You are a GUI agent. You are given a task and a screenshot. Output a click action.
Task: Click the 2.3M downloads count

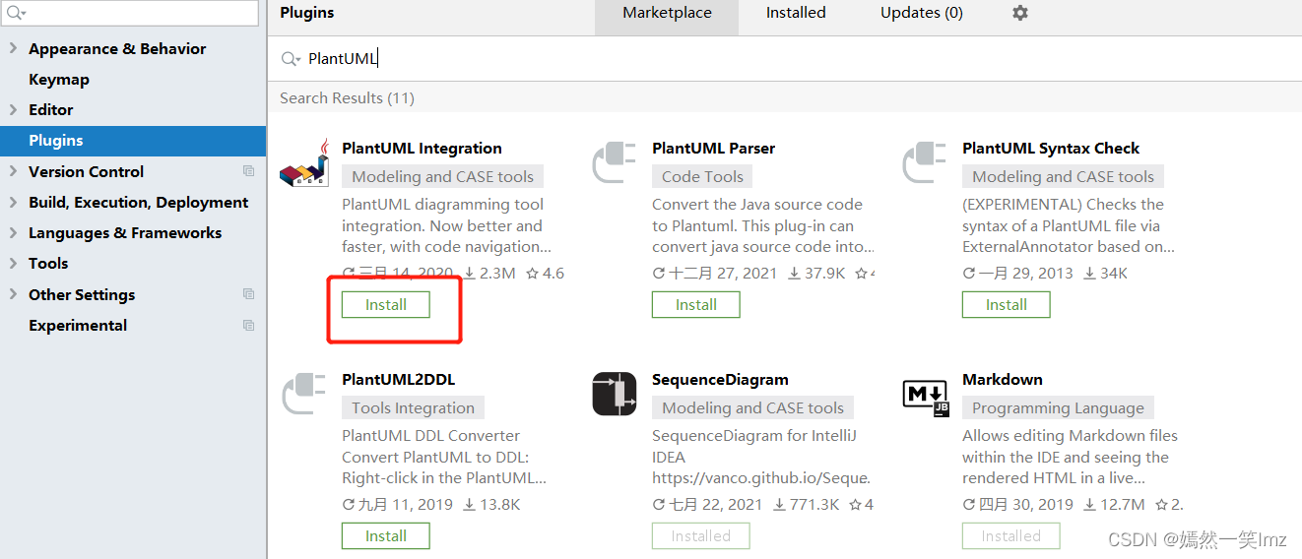coord(489,274)
